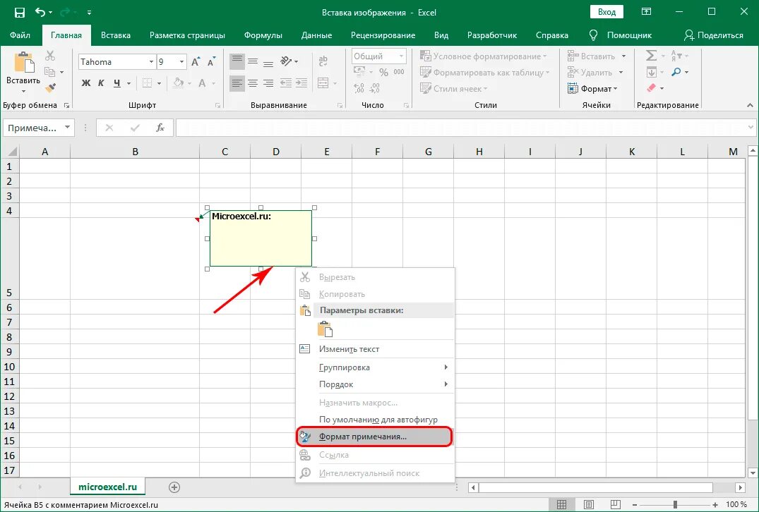Expand Стили ячеек dropdown

tap(485, 89)
